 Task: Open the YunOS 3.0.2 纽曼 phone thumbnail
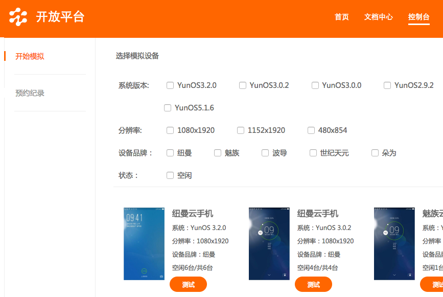pos(269,244)
